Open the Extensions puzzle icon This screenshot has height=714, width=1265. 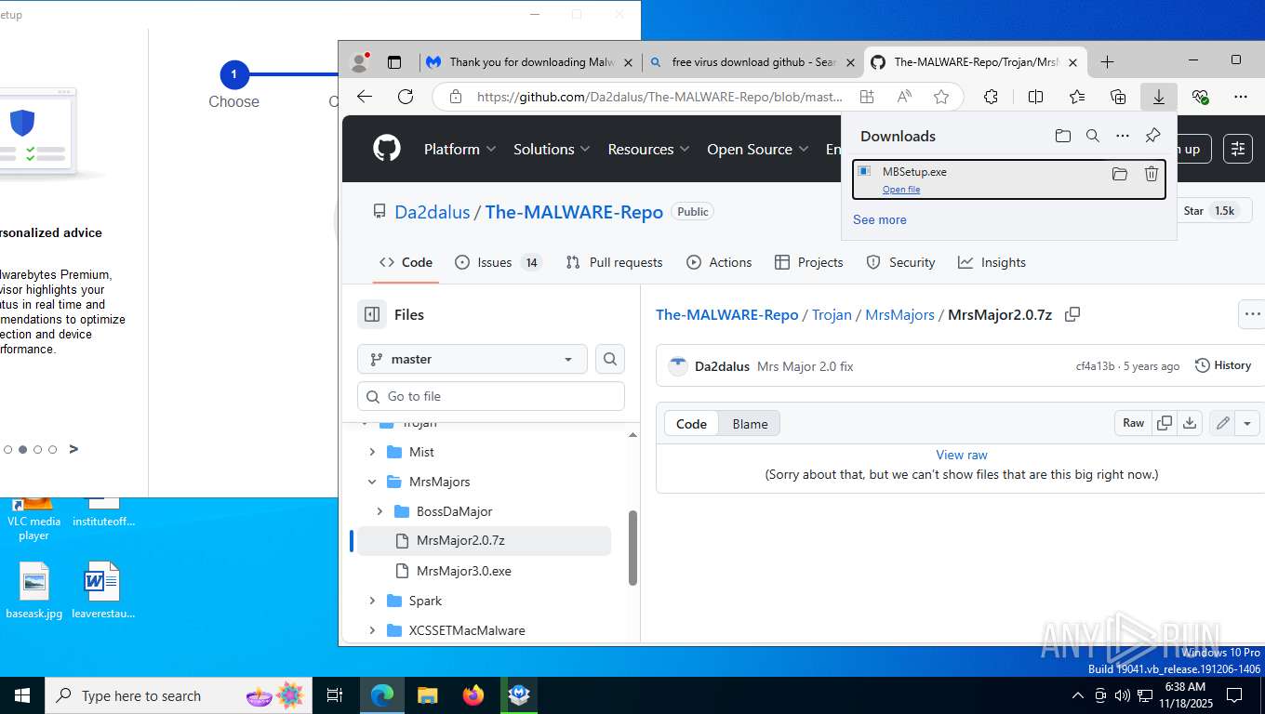992,97
